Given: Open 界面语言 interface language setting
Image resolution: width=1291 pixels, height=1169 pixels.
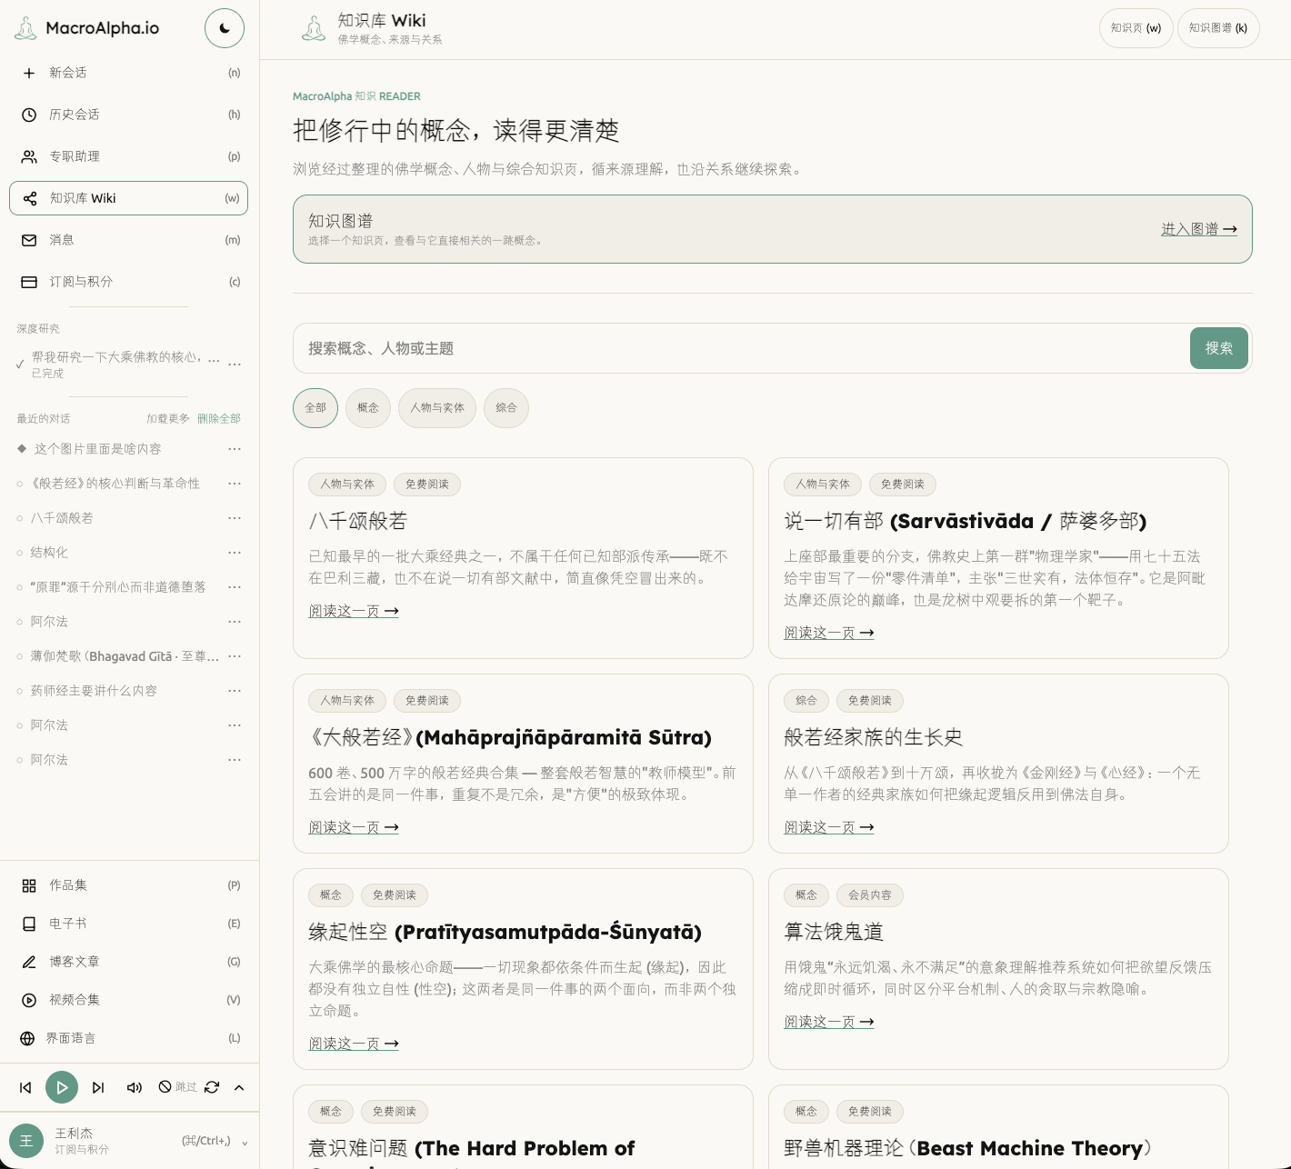Looking at the screenshot, I should (129, 1038).
